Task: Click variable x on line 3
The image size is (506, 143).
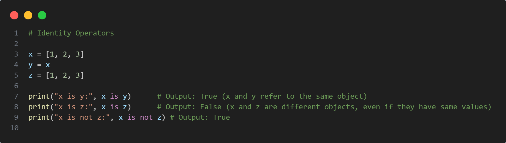Action: tap(31, 54)
